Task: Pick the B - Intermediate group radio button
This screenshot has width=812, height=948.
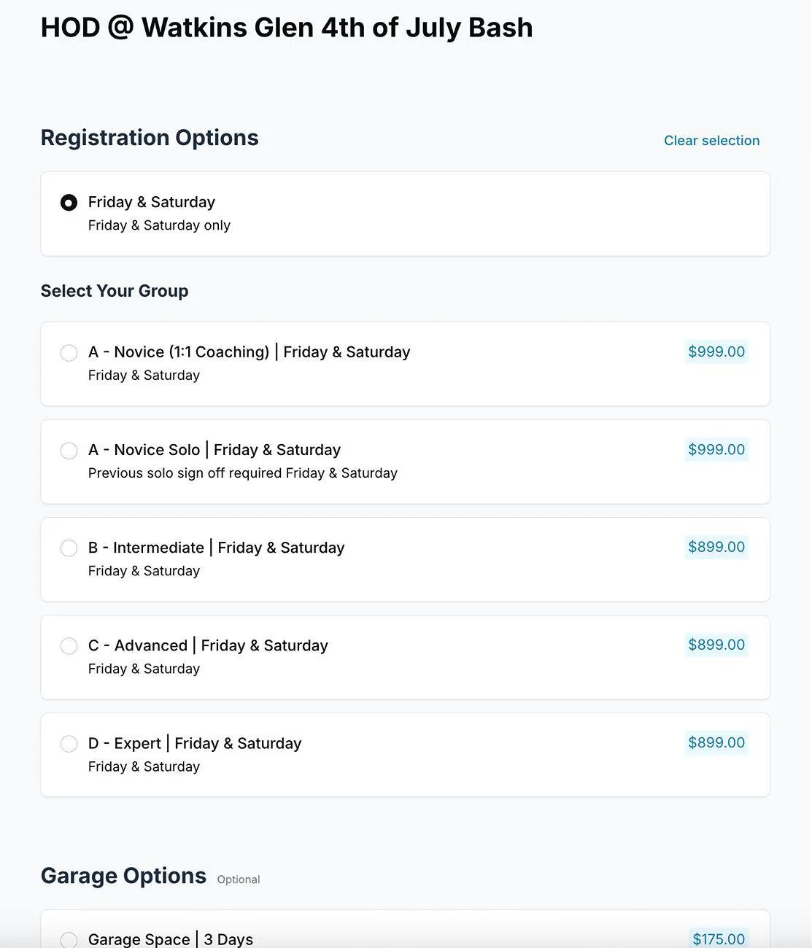Action: [x=69, y=548]
